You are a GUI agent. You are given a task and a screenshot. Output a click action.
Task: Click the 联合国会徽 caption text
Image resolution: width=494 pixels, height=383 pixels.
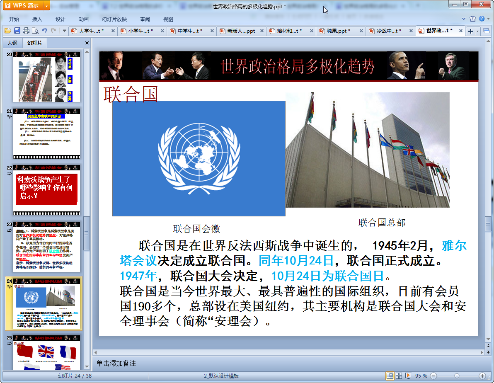pos(196,229)
